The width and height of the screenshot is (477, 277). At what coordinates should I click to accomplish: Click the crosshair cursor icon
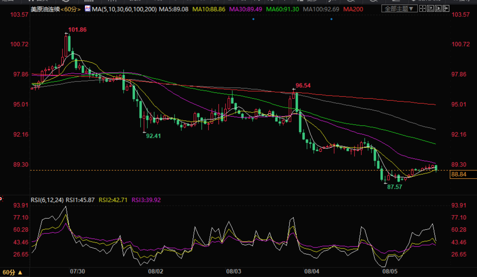422,9
